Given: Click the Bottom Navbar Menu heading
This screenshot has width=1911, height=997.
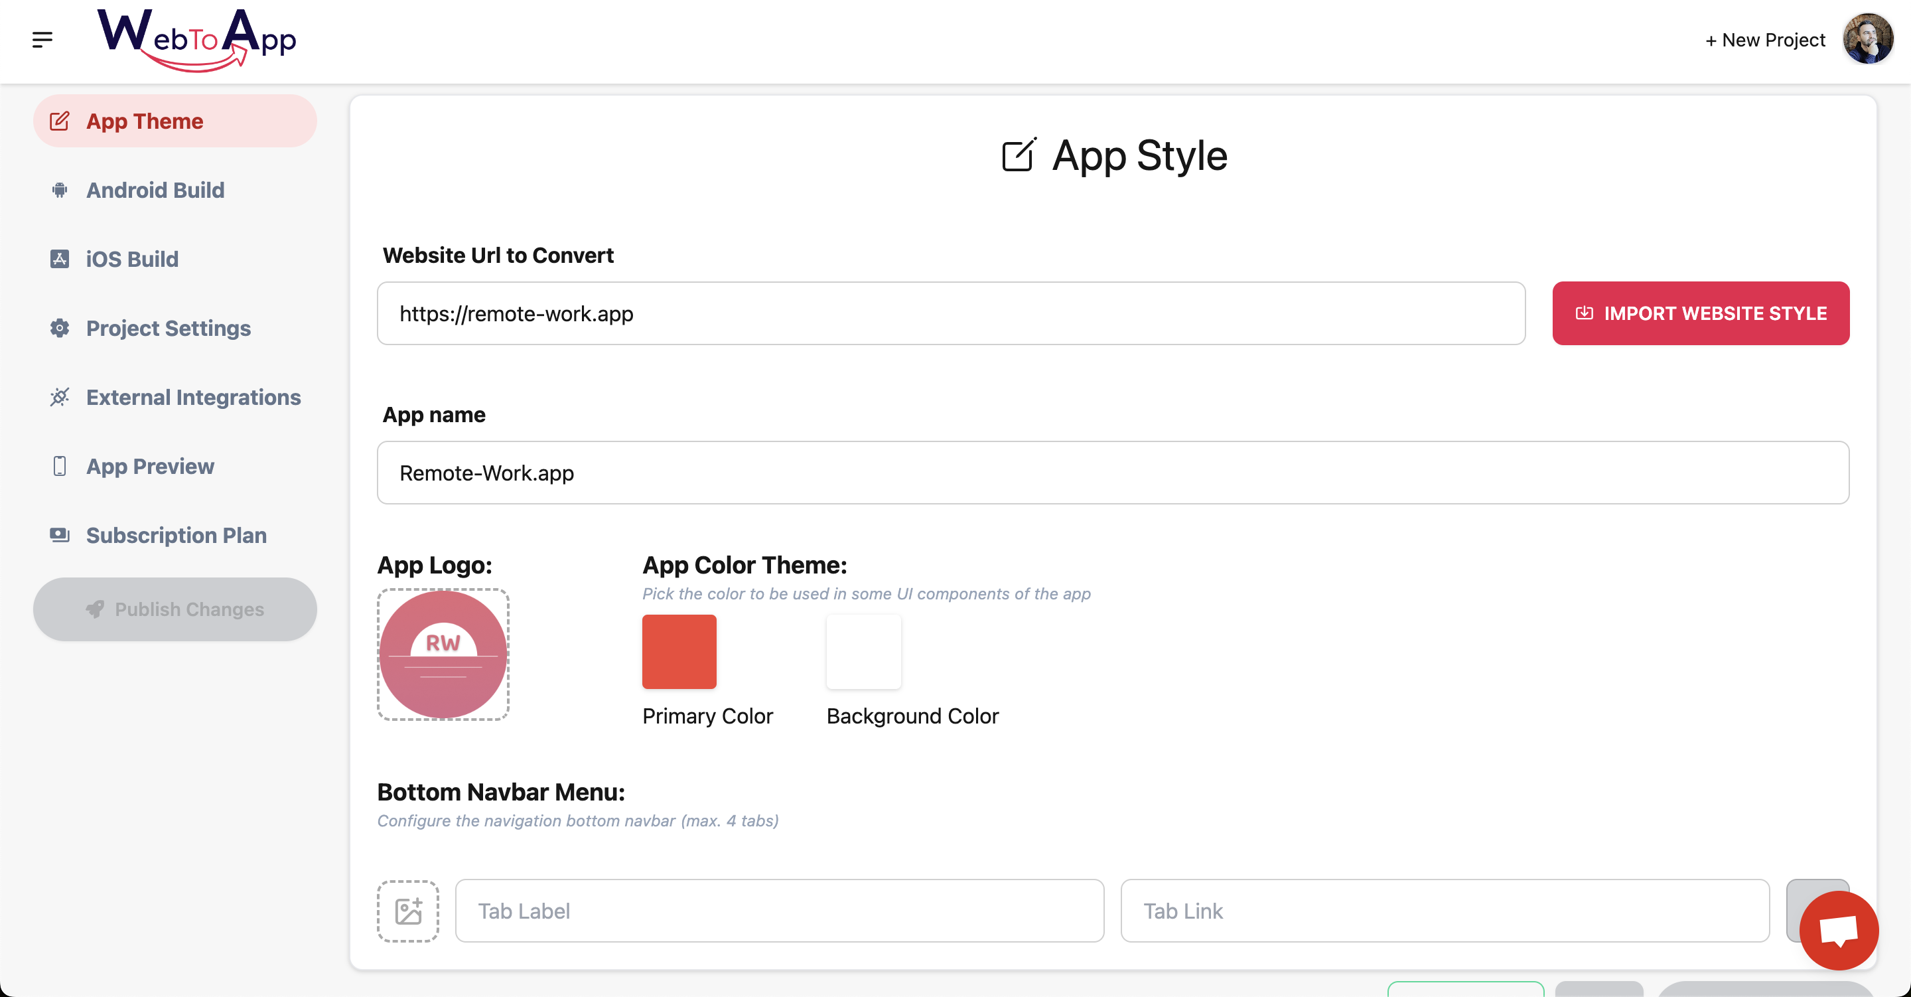Looking at the screenshot, I should 501,792.
